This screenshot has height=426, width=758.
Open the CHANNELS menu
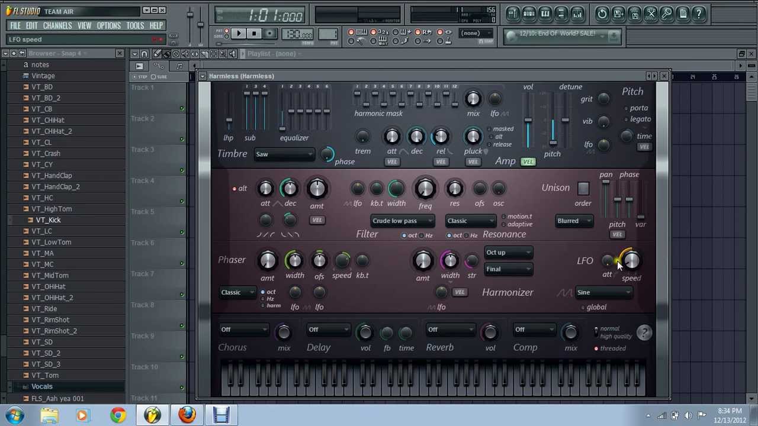click(57, 26)
